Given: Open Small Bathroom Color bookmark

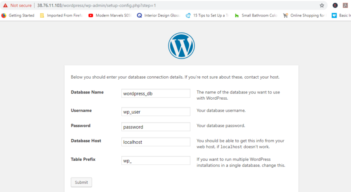Looking at the screenshot, I should click(256, 15).
